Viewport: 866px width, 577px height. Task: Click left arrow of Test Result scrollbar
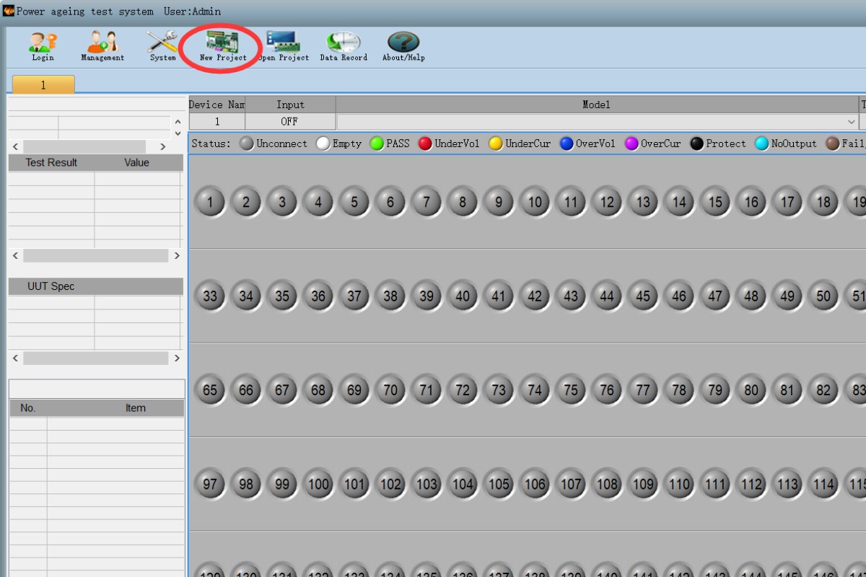[x=16, y=256]
